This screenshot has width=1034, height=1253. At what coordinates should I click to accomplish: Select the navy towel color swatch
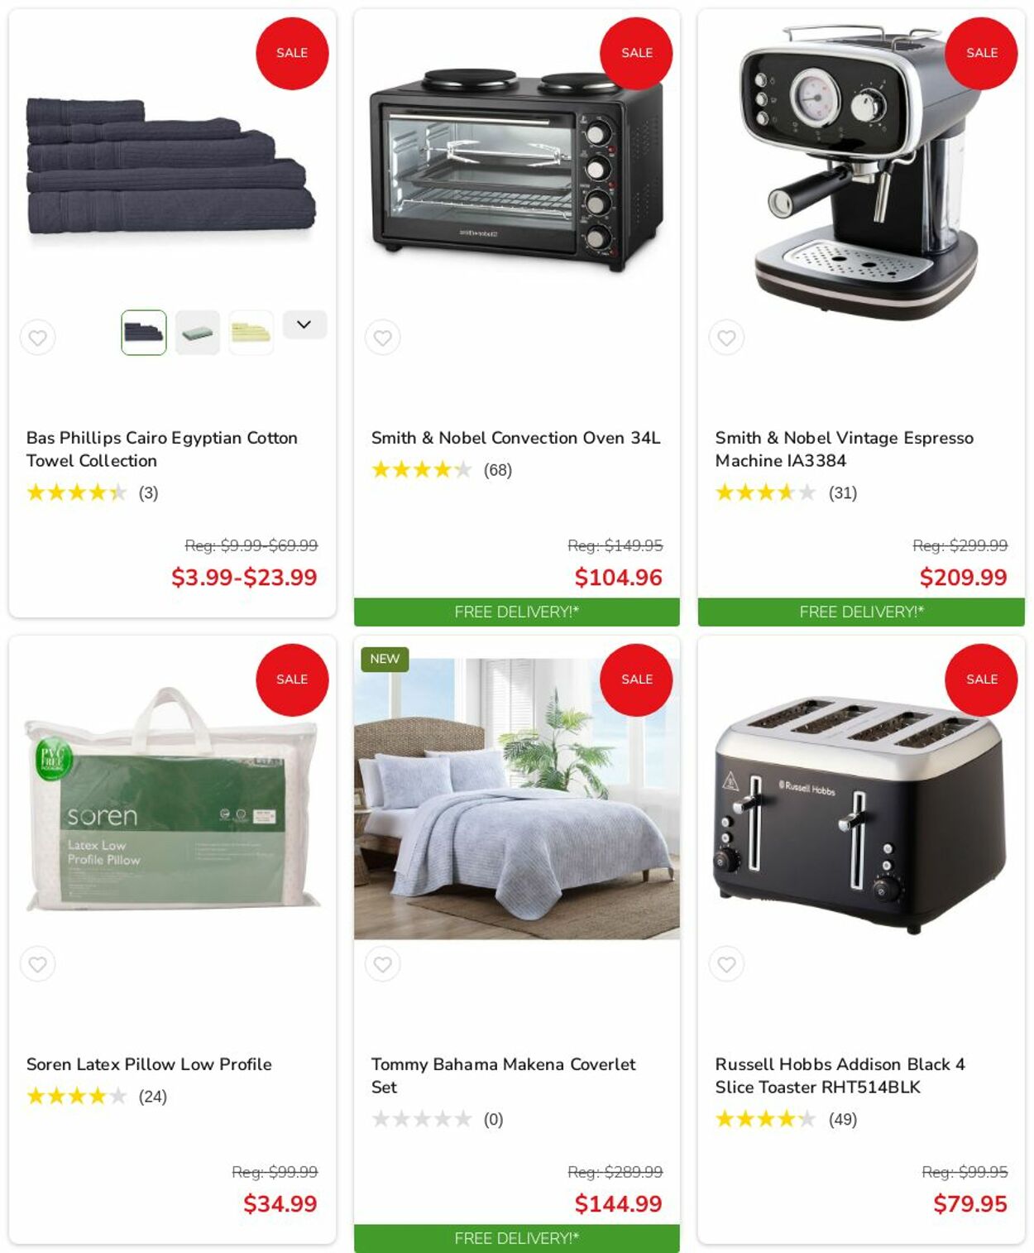pos(144,333)
